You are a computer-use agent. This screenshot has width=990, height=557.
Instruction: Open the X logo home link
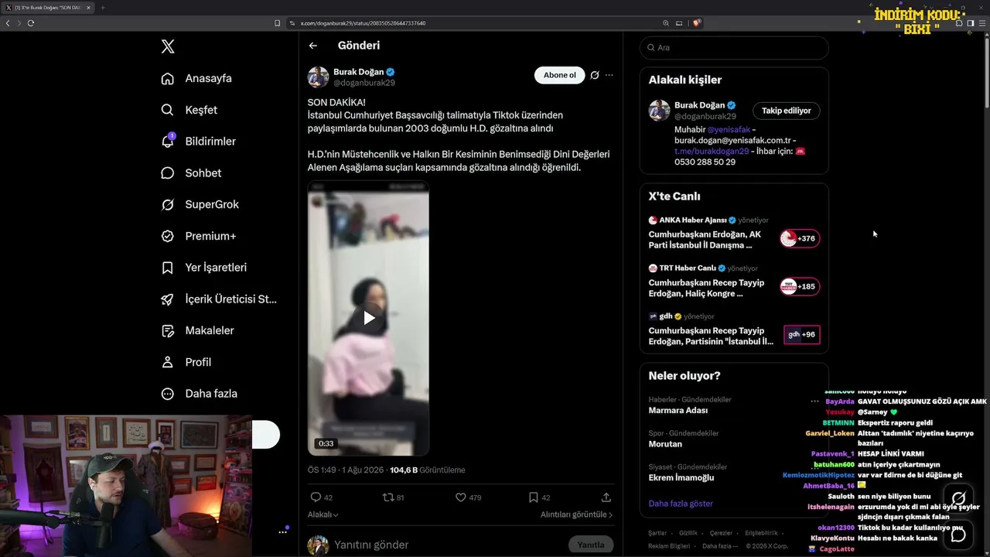click(x=168, y=46)
